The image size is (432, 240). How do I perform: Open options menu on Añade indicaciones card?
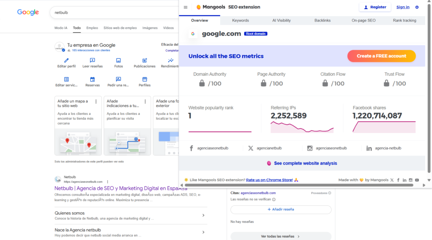145,102
